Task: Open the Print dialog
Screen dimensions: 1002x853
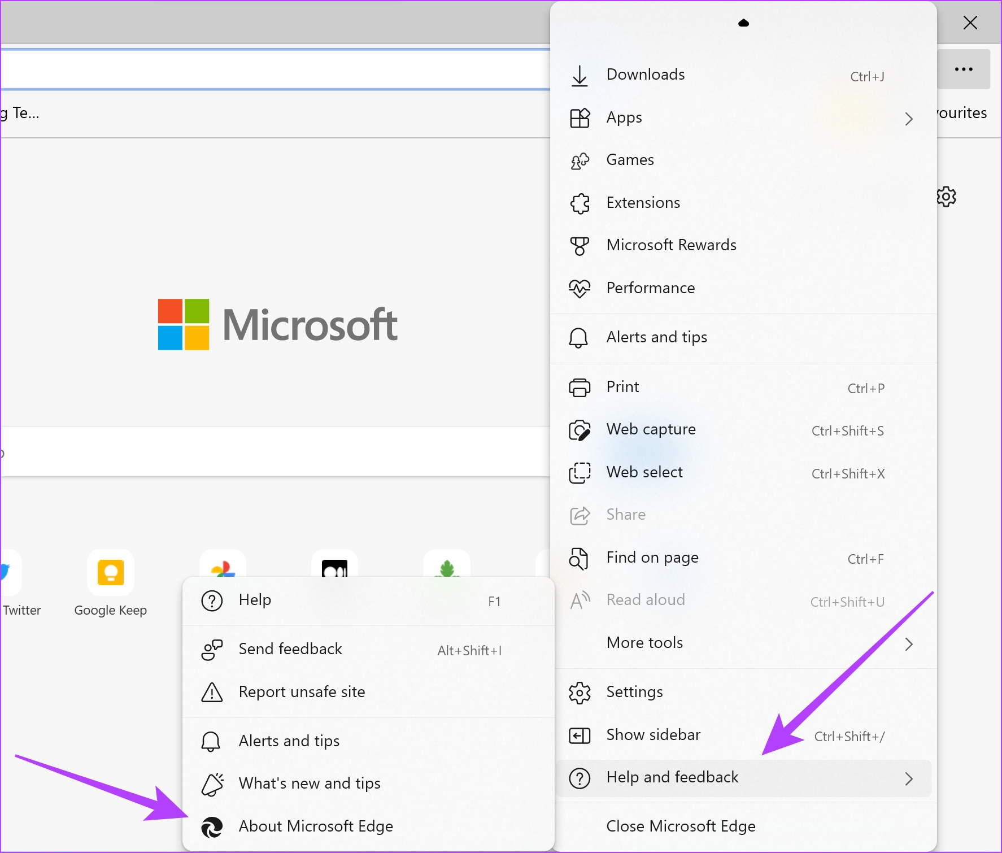Action: [x=622, y=386]
